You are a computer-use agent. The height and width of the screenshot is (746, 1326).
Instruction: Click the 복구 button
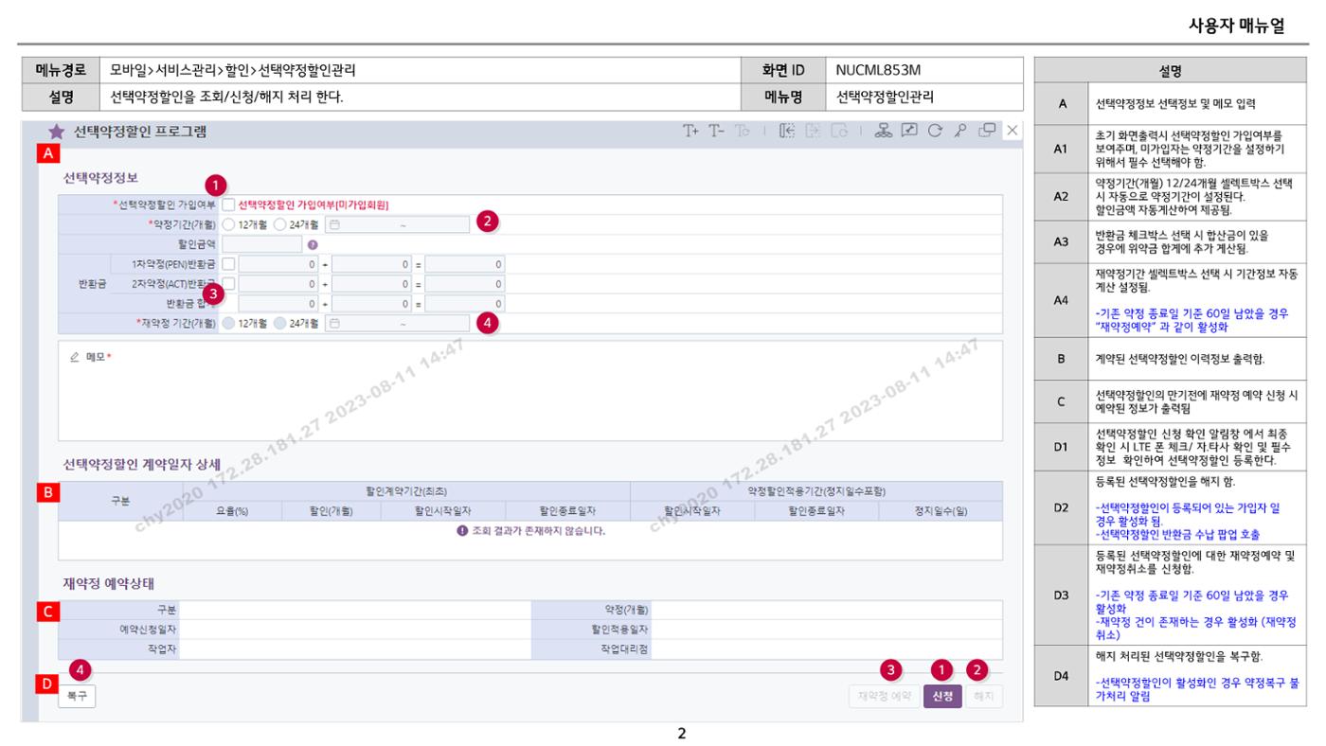[x=77, y=696]
